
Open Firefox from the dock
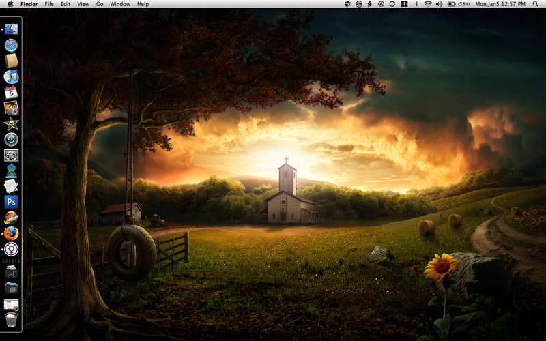click(11, 233)
